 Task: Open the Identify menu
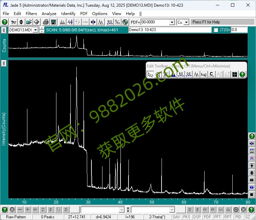68,14
